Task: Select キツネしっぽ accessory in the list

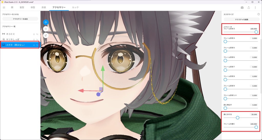Action: (20, 39)
